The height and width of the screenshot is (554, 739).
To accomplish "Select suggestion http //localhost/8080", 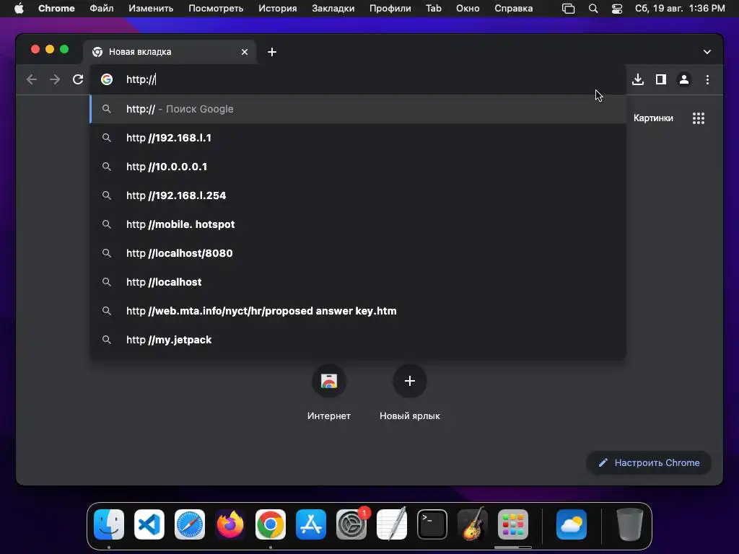I will pyautogui.click(x=358, y=253).
